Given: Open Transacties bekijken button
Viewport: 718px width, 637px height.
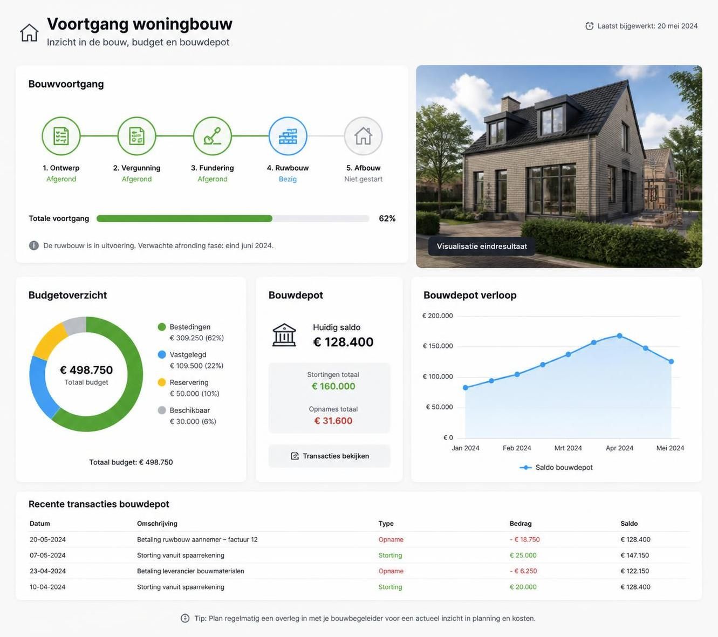Looking at the screenshot, I should (330, 456).
